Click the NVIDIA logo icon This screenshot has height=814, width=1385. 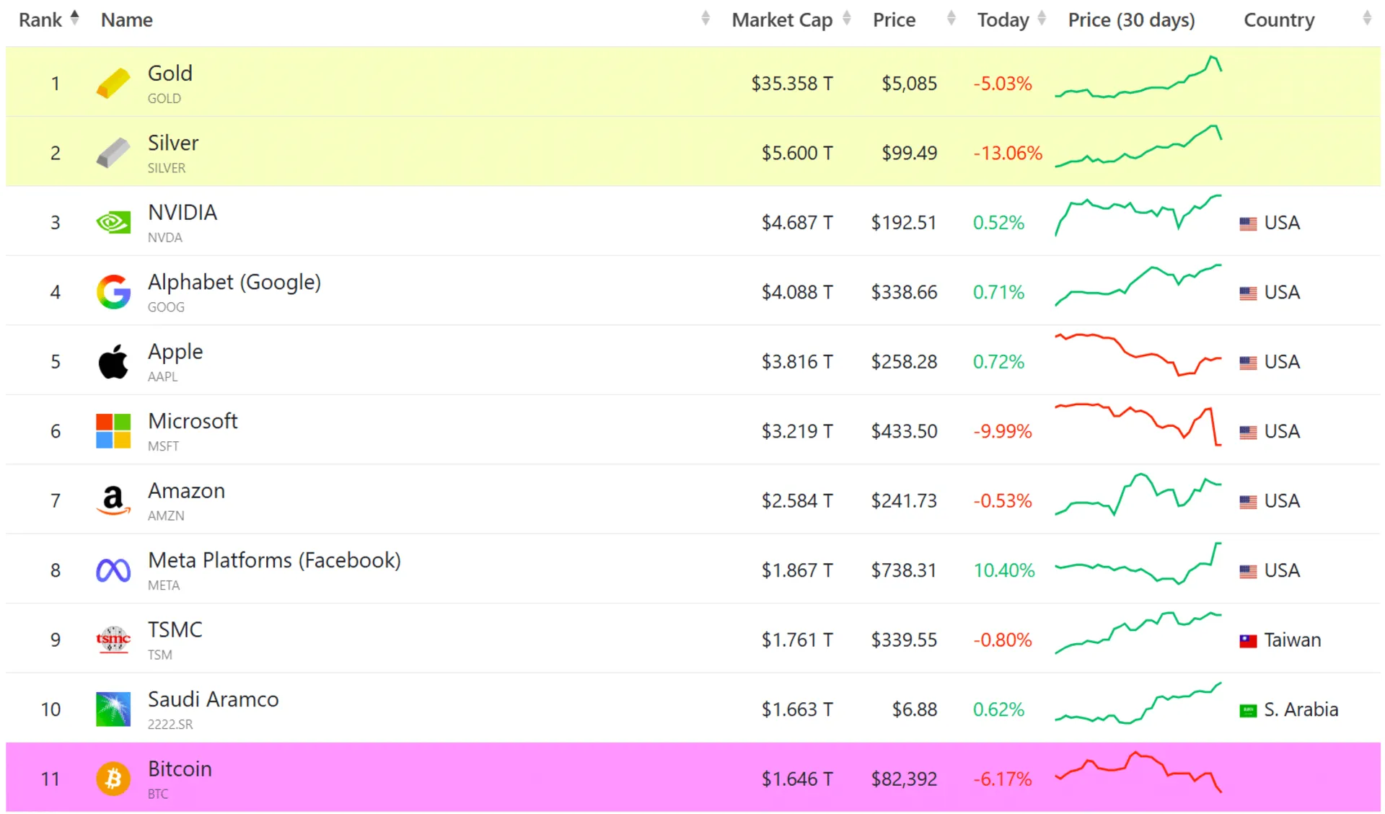(x=113, y=222)
